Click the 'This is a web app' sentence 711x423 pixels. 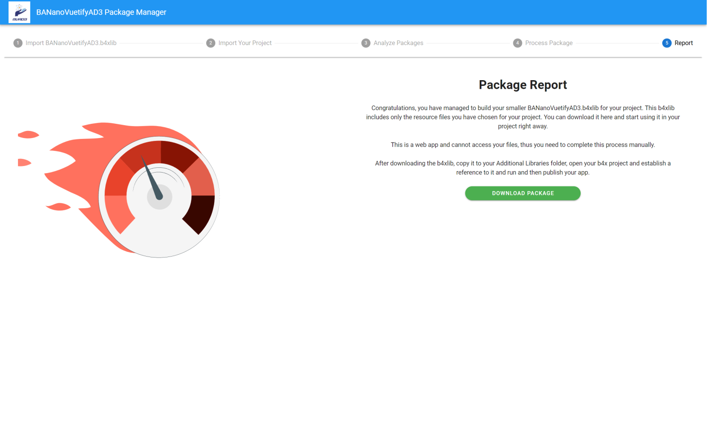(x=523, y=145)
